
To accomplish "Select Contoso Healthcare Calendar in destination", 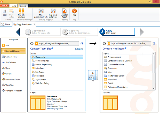I will 128,61.
